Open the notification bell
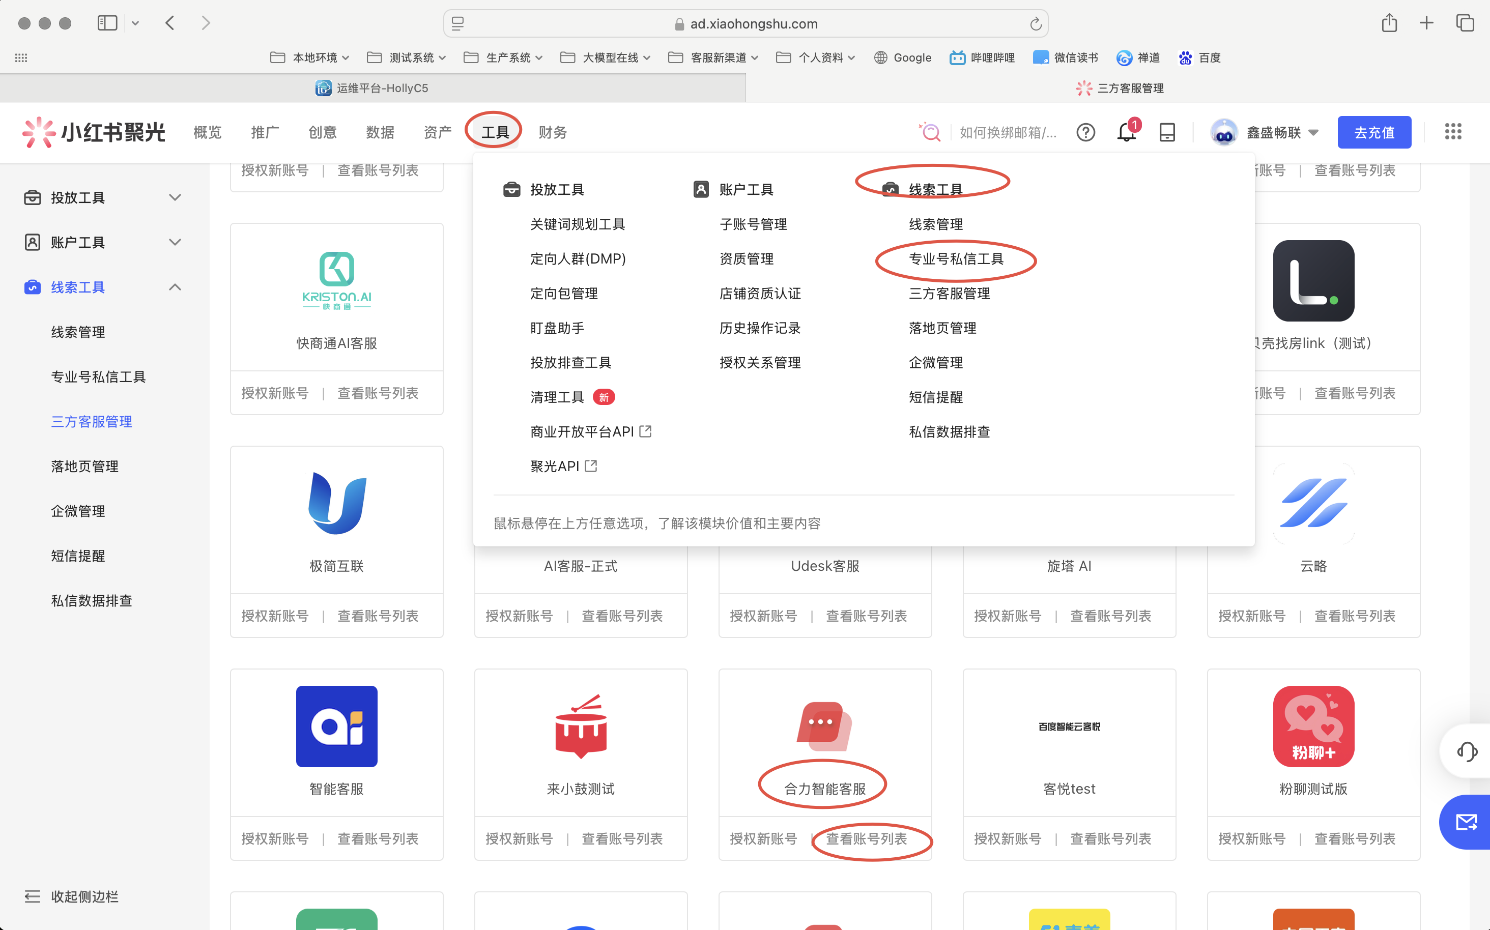This screenshot has width=1490, height=930. coord(1127,132)
